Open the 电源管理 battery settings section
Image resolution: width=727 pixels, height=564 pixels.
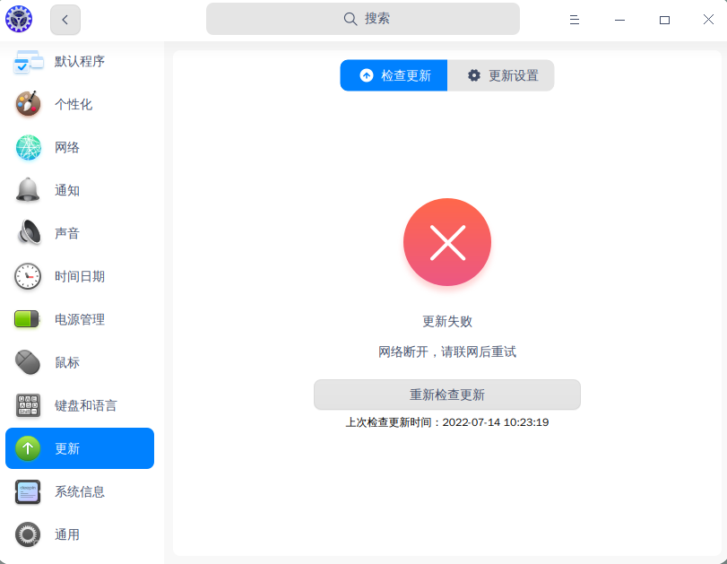click(x=80, y=318)
